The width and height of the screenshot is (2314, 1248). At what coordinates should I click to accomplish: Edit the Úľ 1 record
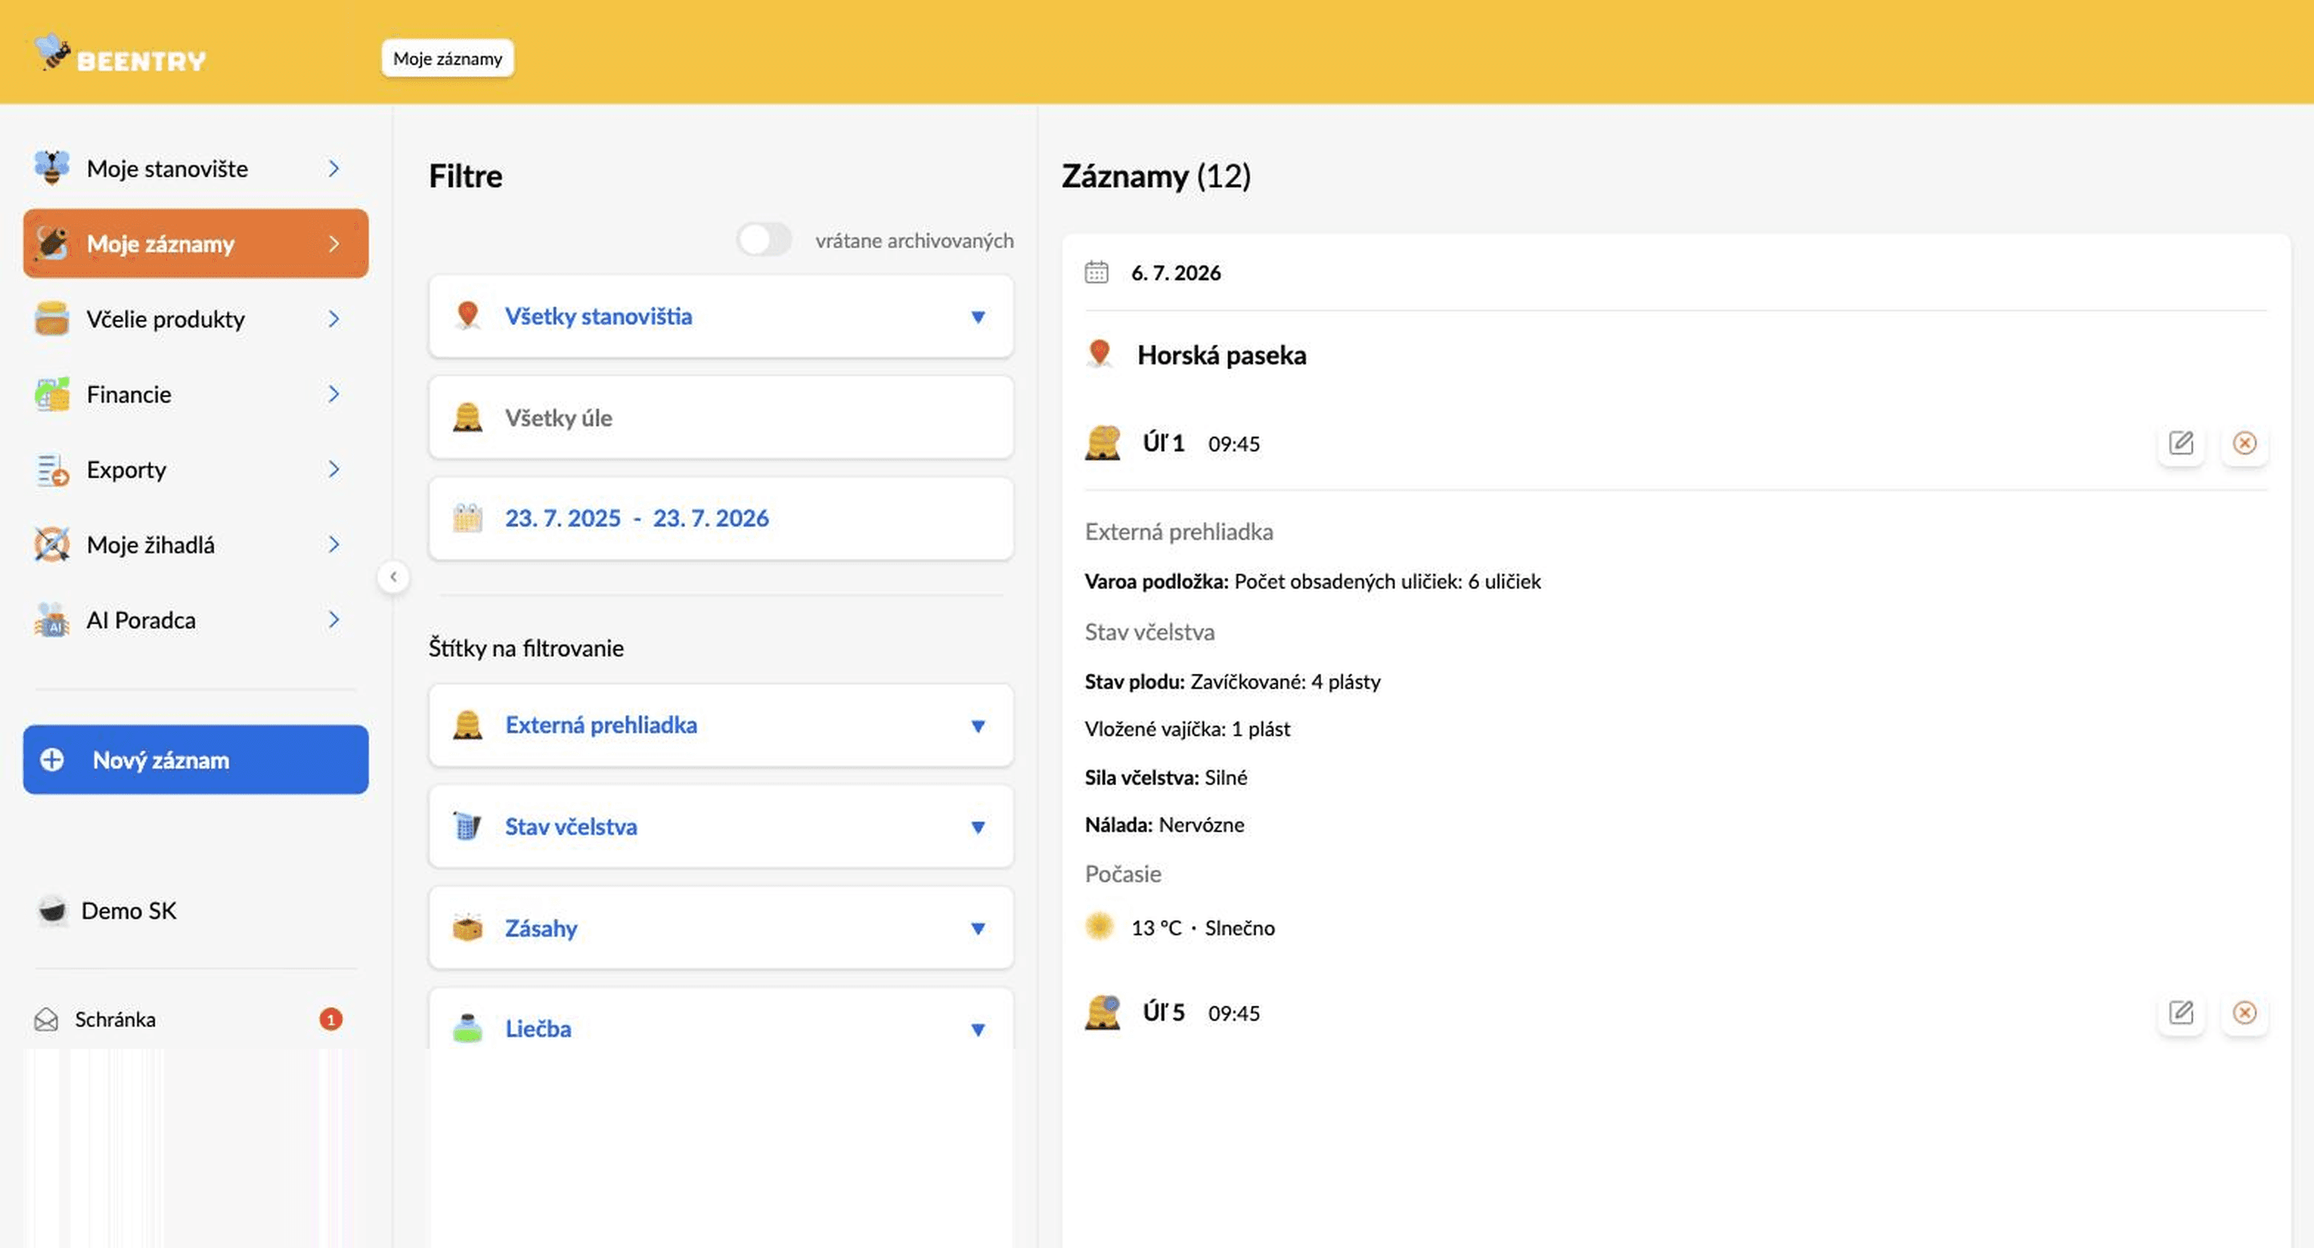[2181, 443]
